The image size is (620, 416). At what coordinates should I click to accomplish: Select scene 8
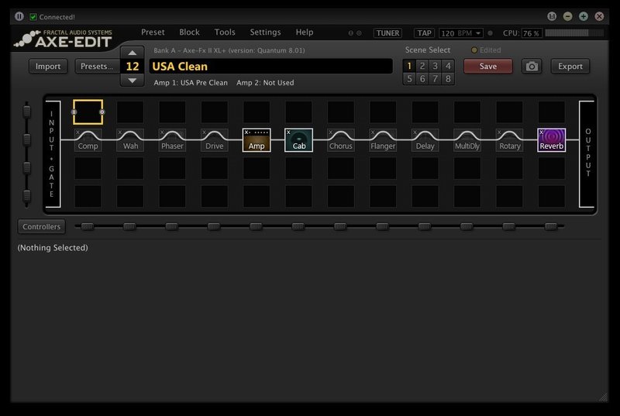coord(448,79)
